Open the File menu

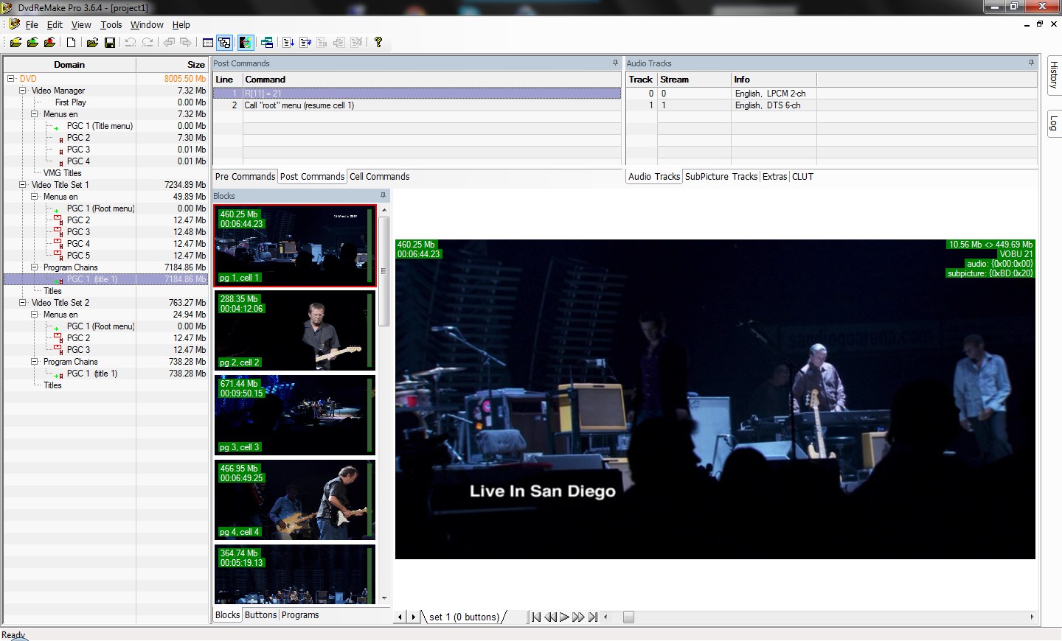pyautogui.click(x=32, y=24)
